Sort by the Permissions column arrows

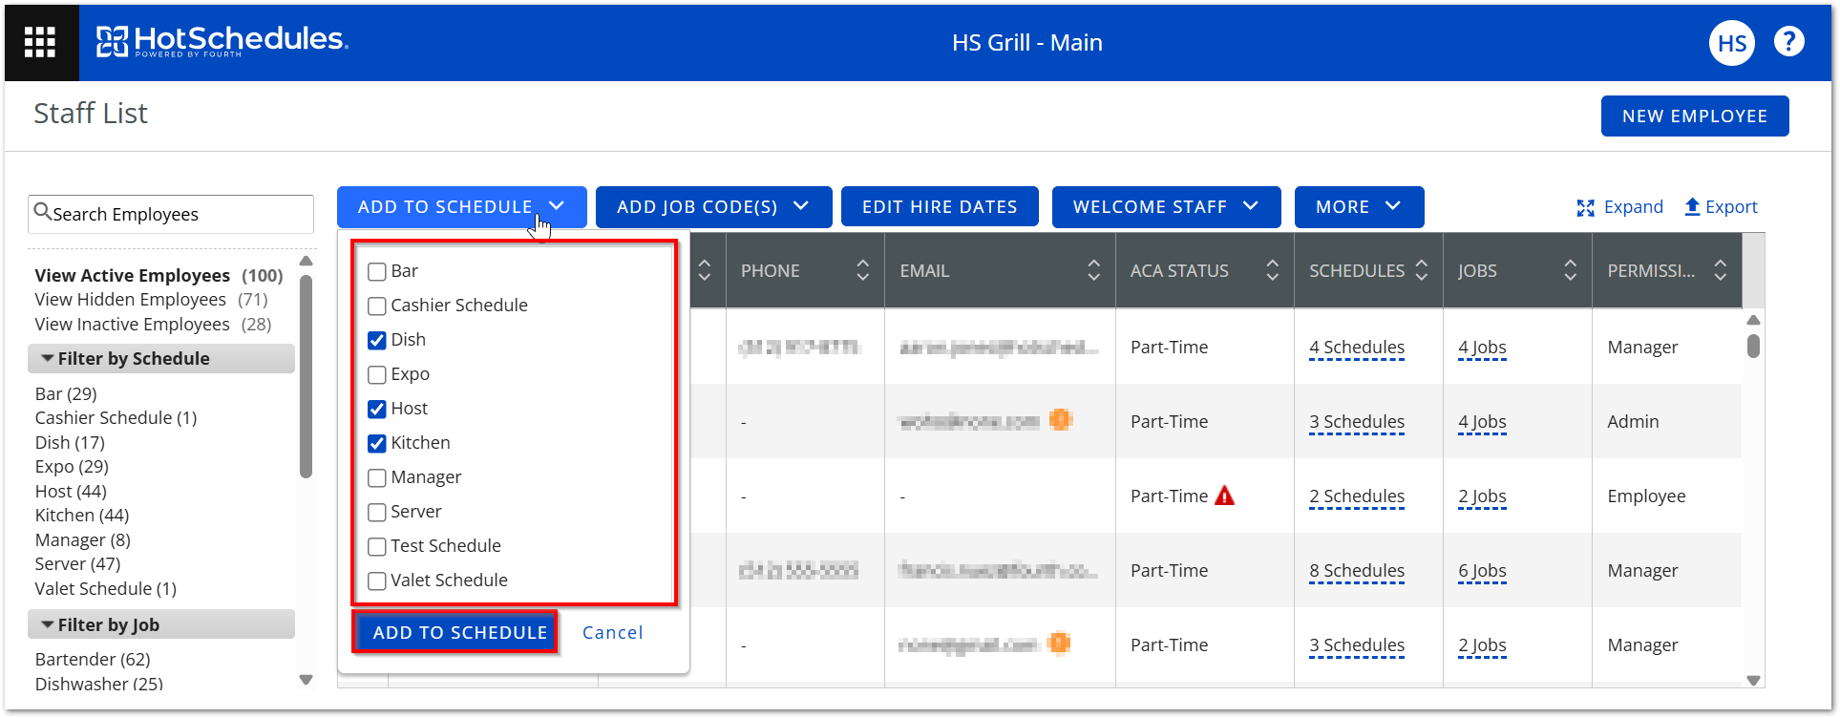point(1720,270)
